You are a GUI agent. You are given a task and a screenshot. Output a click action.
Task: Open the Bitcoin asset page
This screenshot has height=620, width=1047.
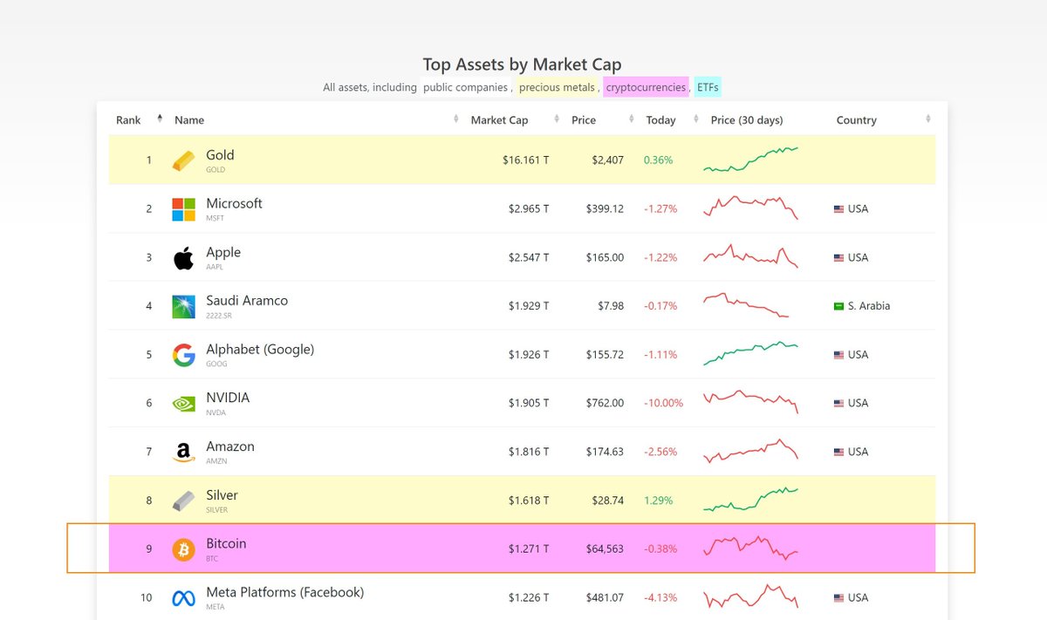pos(226,543)
